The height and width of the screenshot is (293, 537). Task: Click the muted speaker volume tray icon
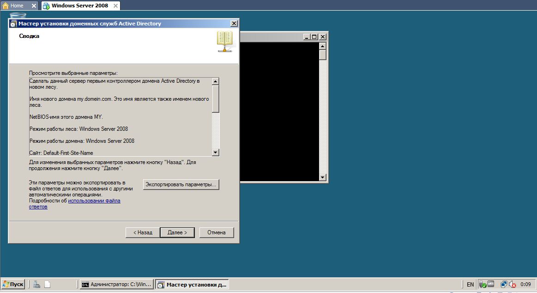[x=513, y=284]
